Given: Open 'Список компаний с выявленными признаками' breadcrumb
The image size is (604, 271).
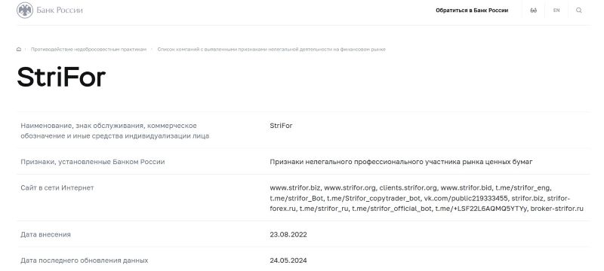Looking at the screenshot, I should [x=272, y=50].
